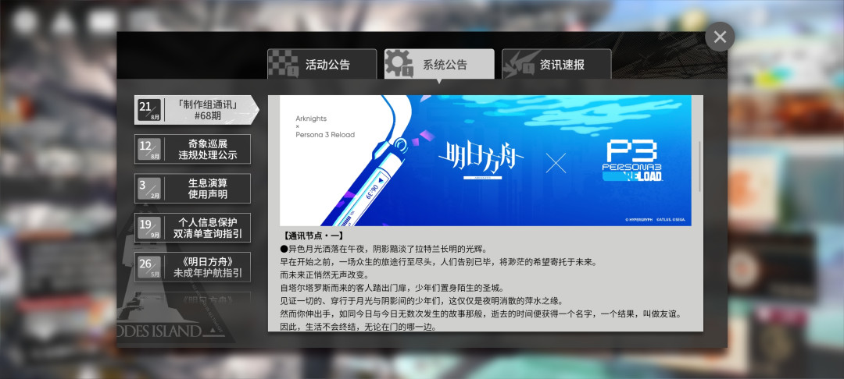Click the line 因此,生活不会终结
The width and height of the screenshot is (844, 379).
point(358,327)
